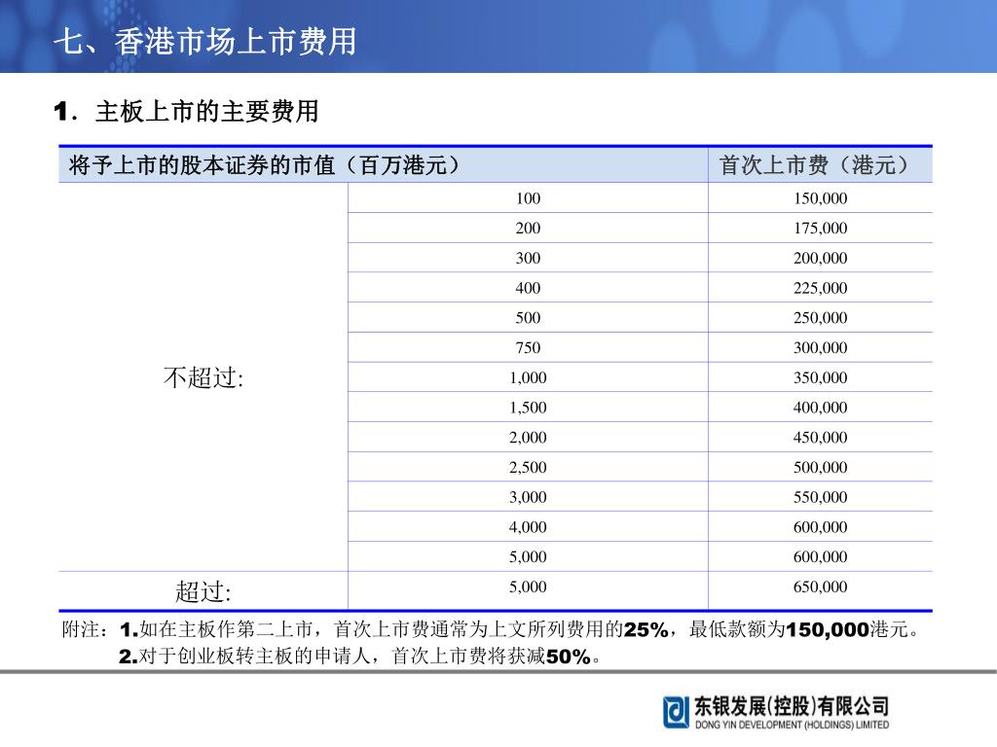The image size is (997, 747).
Task: Click the market value cell 200
Action: point(528,228)
